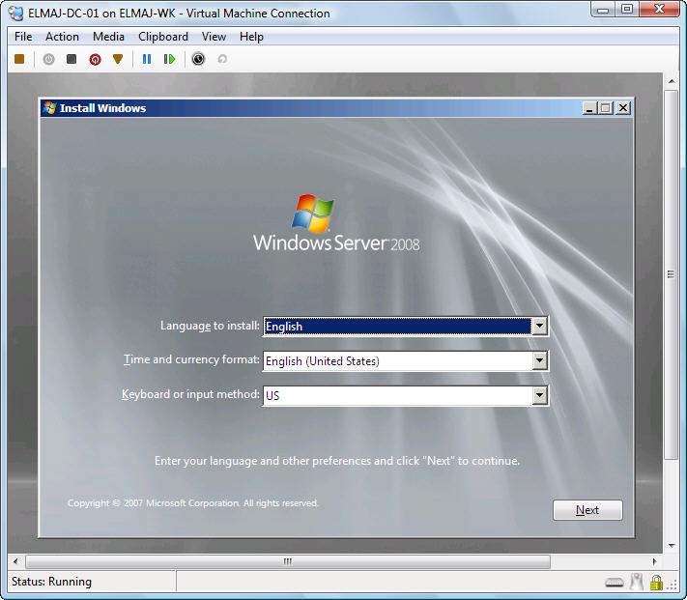Screen dimensions: 687x600
Task: Click the Keyboard or input method label
Action: [190, 394]
